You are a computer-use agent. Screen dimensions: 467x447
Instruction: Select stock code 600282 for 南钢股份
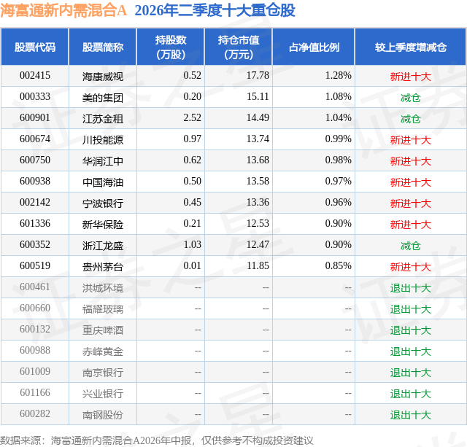coord(35,413)
